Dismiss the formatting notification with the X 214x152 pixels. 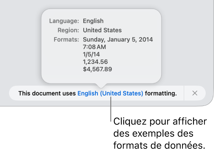click(195, 93)
